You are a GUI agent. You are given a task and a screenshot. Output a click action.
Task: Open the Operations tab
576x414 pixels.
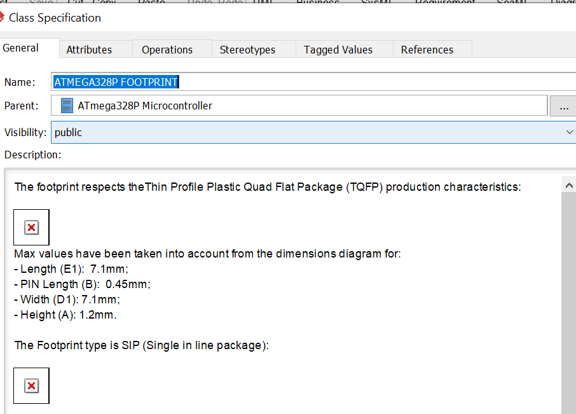click(x=172, y=50)
